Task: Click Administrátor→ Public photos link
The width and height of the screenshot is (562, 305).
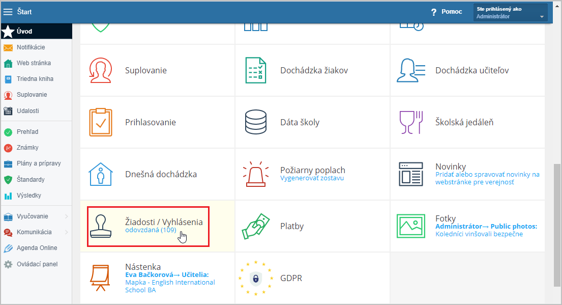Action: point(486,227)
